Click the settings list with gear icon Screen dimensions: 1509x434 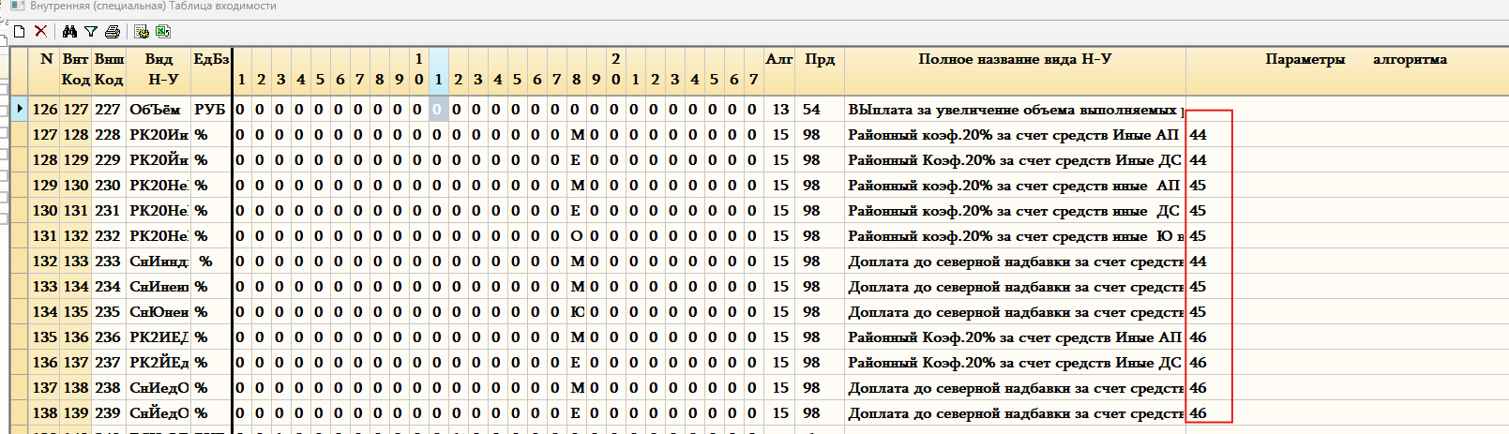click(x=142, y=32)
